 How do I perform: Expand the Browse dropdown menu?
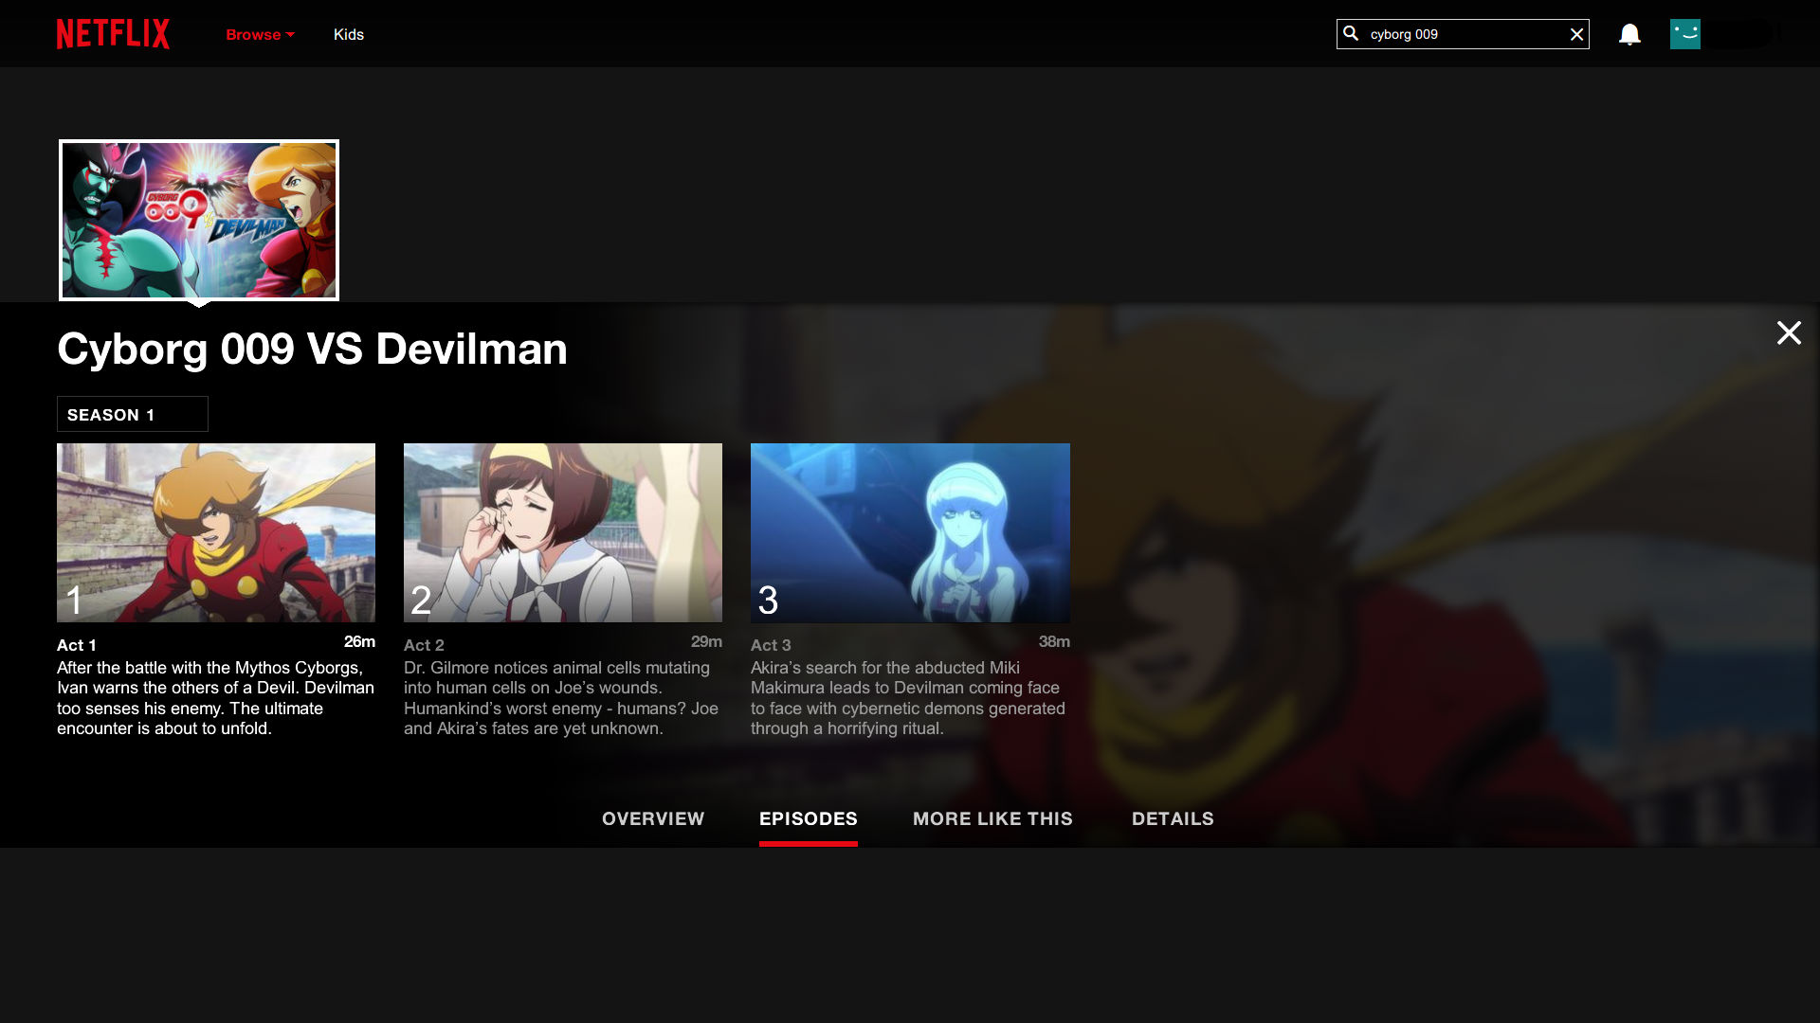pyautogui.click(x=260, y=35)
